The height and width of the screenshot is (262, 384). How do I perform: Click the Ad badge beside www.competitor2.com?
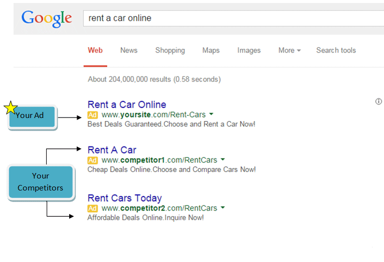click(x=92, y=208)
